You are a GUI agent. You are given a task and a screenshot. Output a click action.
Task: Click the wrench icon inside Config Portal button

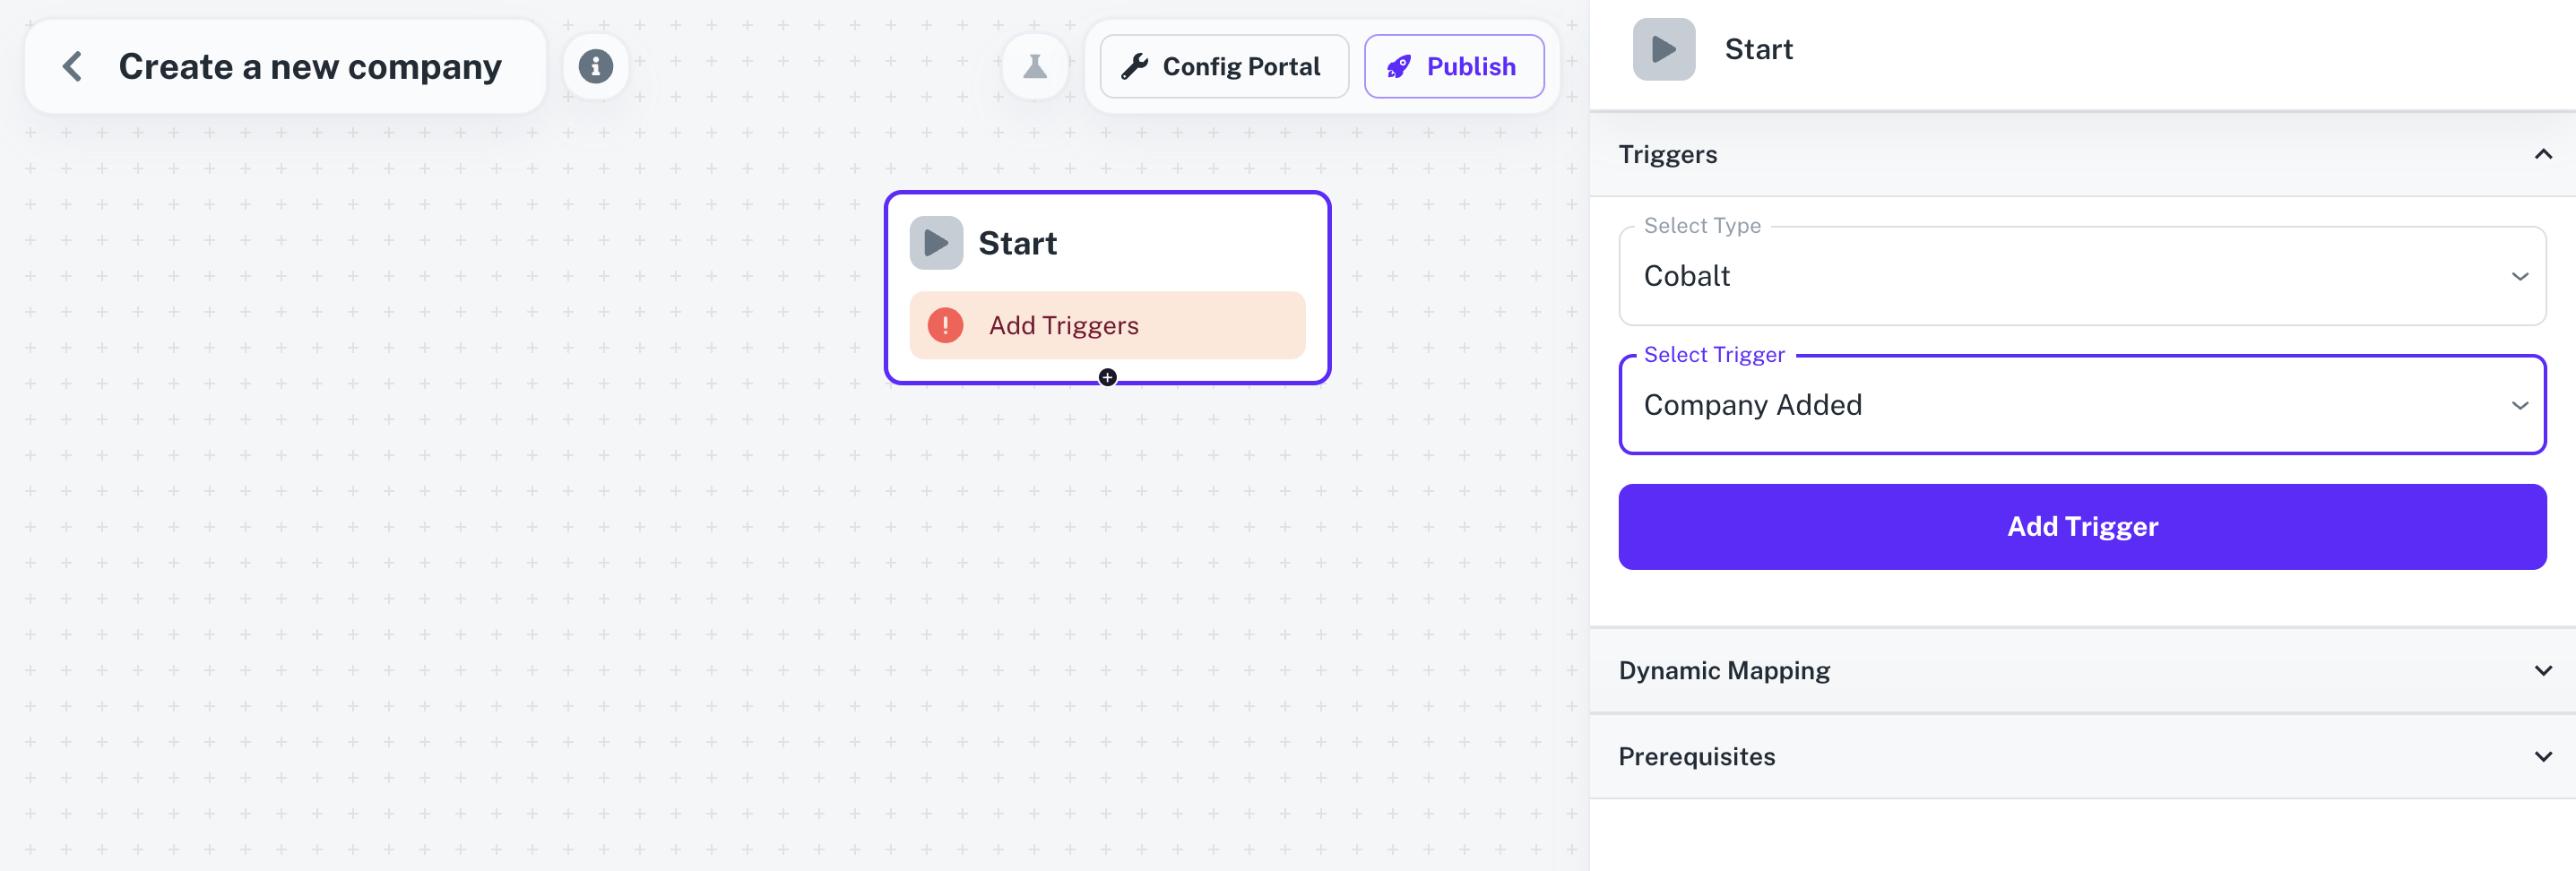click(1136, 66)
